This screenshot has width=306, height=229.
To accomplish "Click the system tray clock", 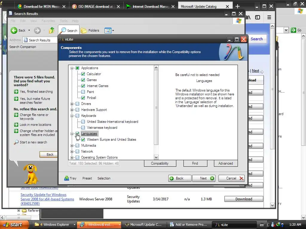I will click(x=295, y=225).
